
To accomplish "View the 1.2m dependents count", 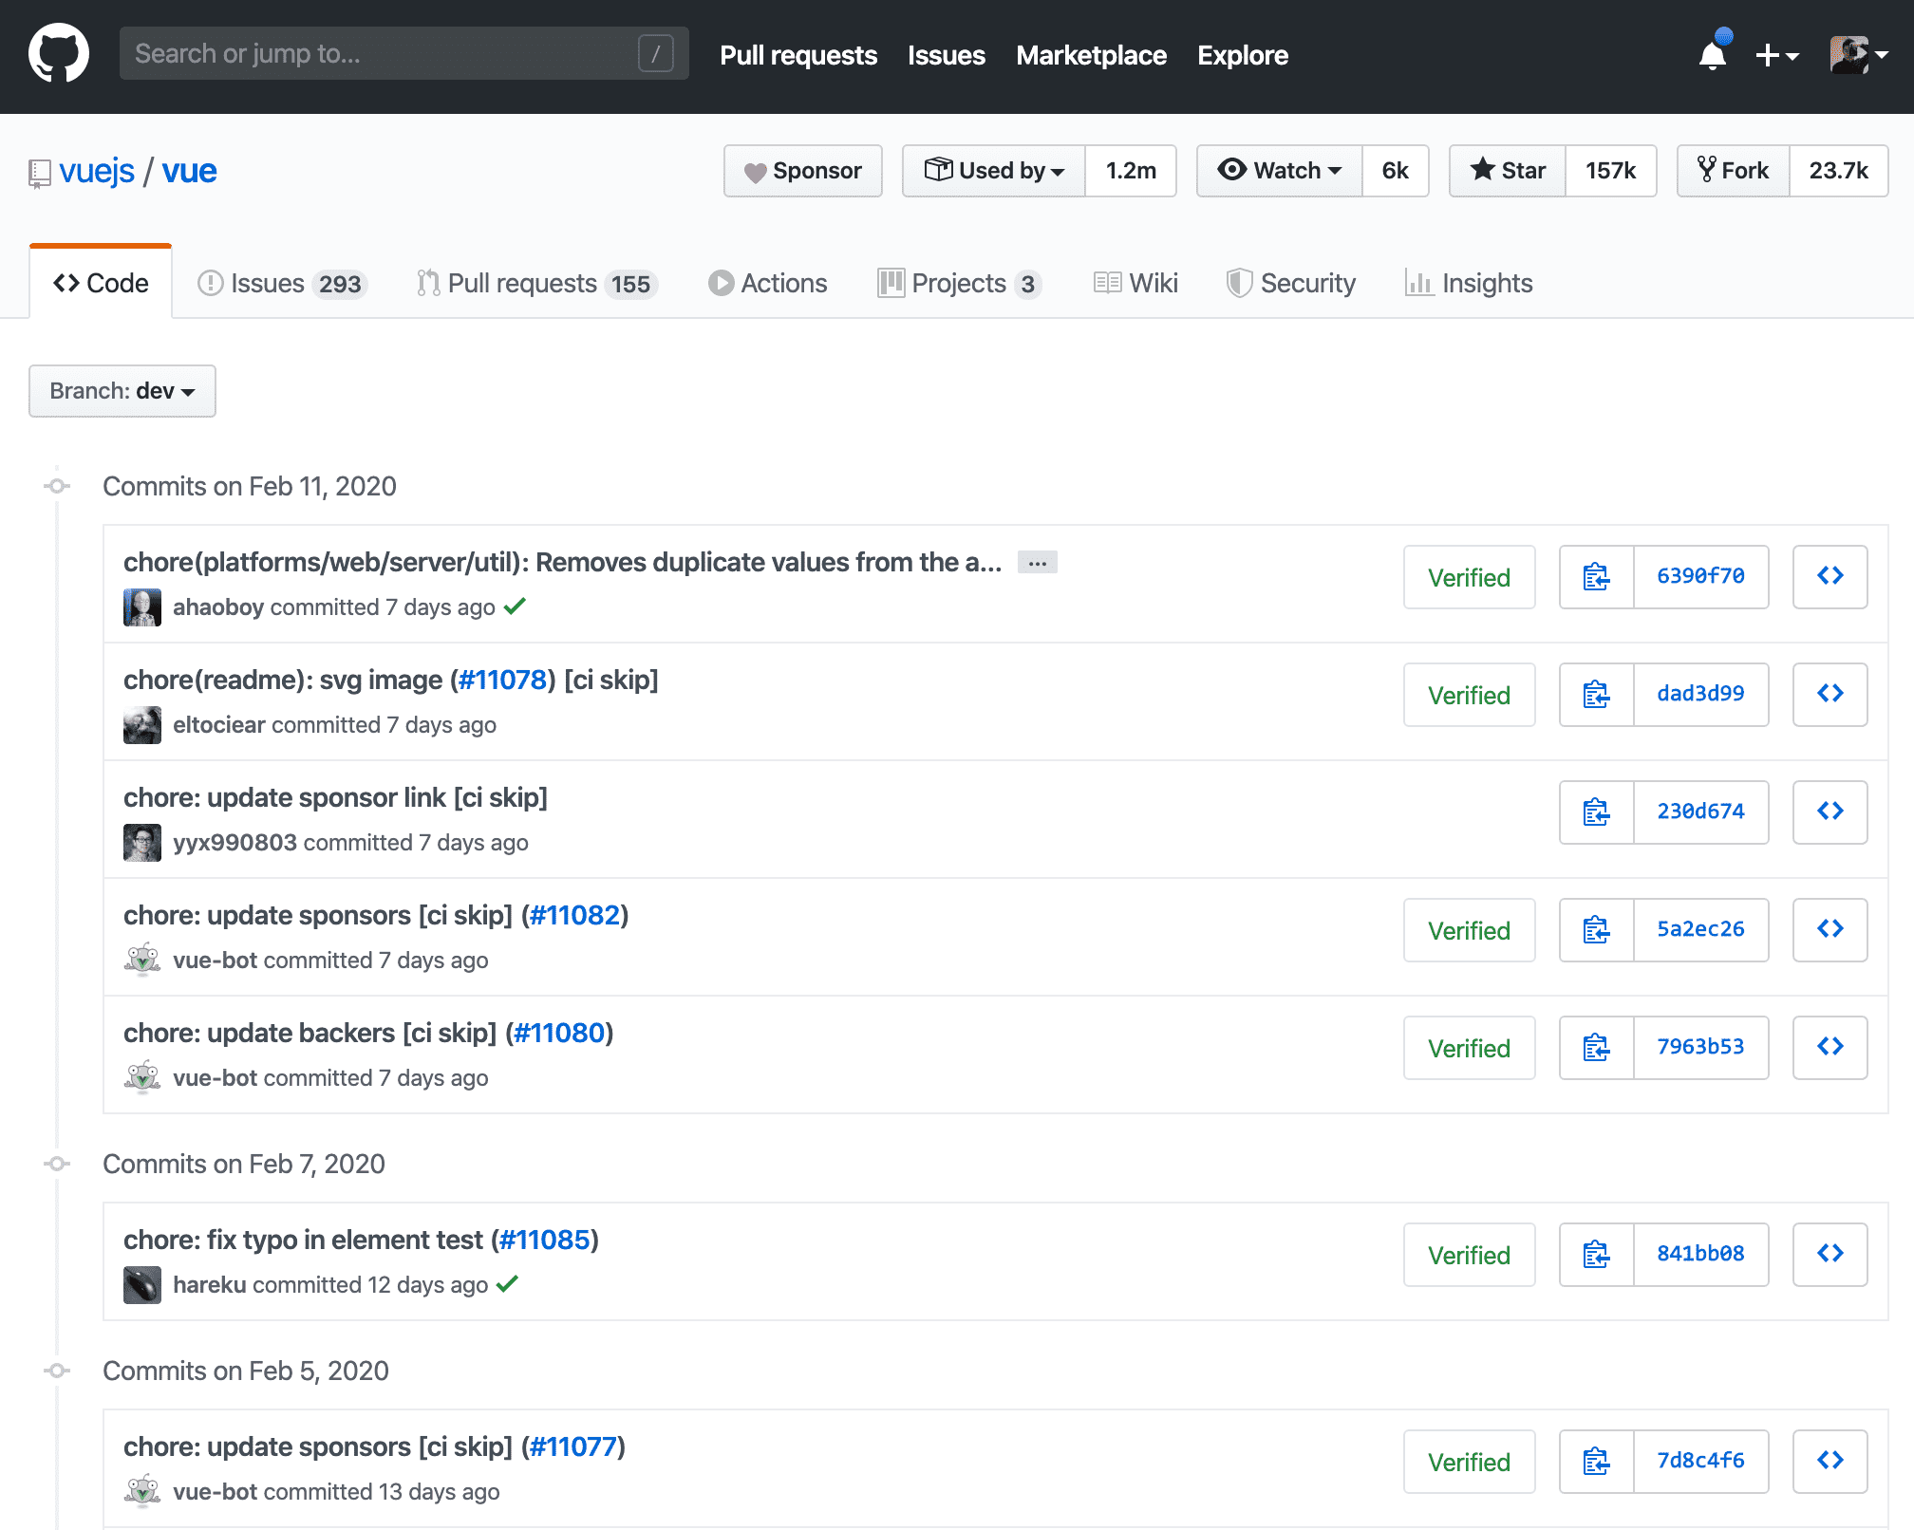I will (1131, 171).
